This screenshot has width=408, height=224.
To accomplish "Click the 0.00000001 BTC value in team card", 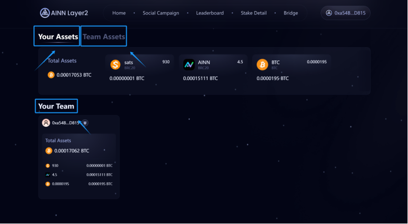I will click(99, 166).
